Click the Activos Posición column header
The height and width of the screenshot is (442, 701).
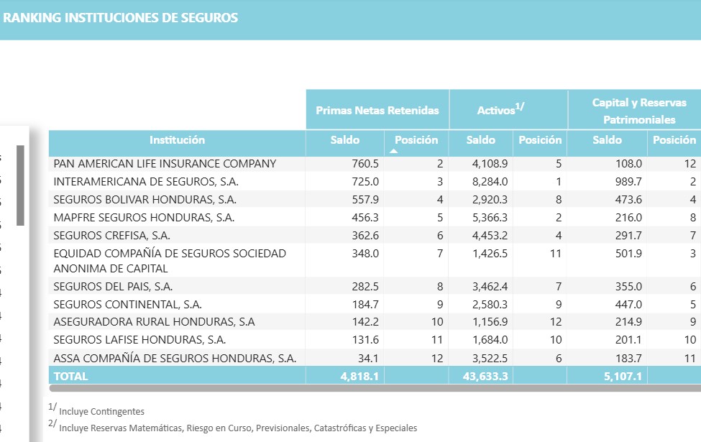[540, 140]
